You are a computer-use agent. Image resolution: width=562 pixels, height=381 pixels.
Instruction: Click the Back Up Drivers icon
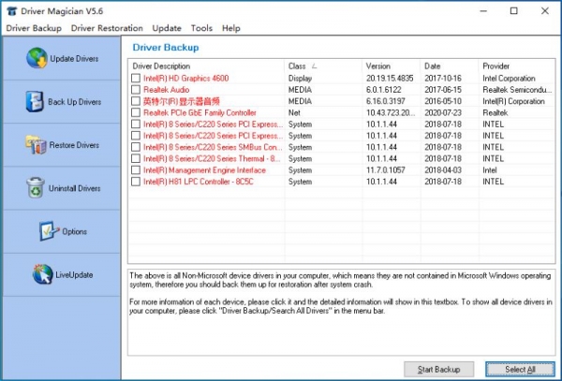click(x=35, y=101)
